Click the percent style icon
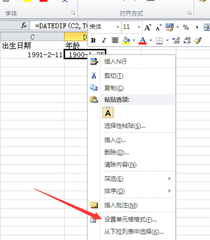 (186, 27)
